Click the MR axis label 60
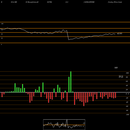The width and height of the screenshot is (130, 130). 127,81
